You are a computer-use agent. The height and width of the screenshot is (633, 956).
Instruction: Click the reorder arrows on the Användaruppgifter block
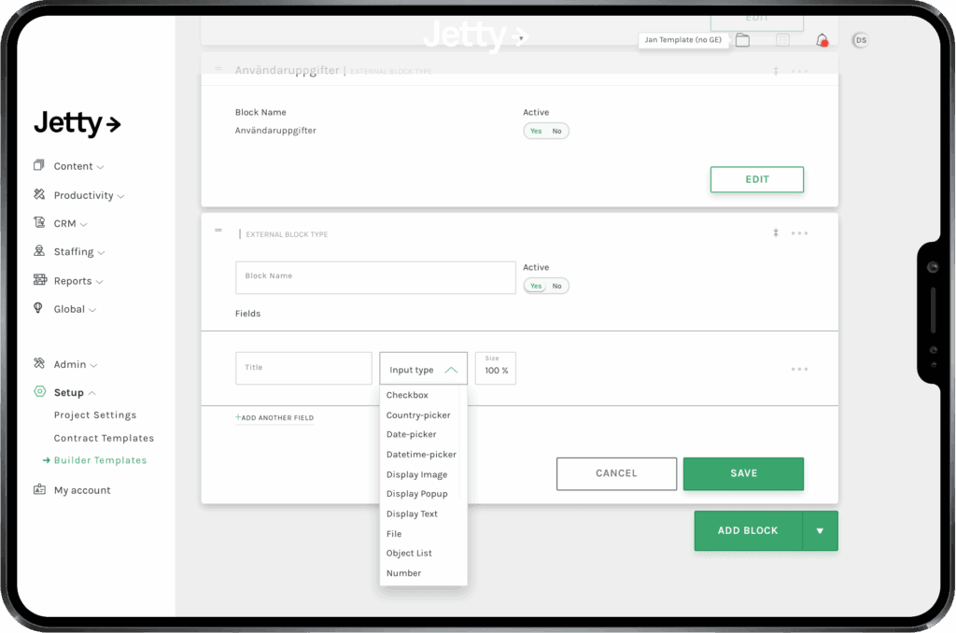coord(775,71)
